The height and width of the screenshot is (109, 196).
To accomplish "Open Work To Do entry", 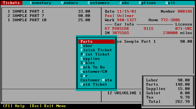I will (93, 67).
